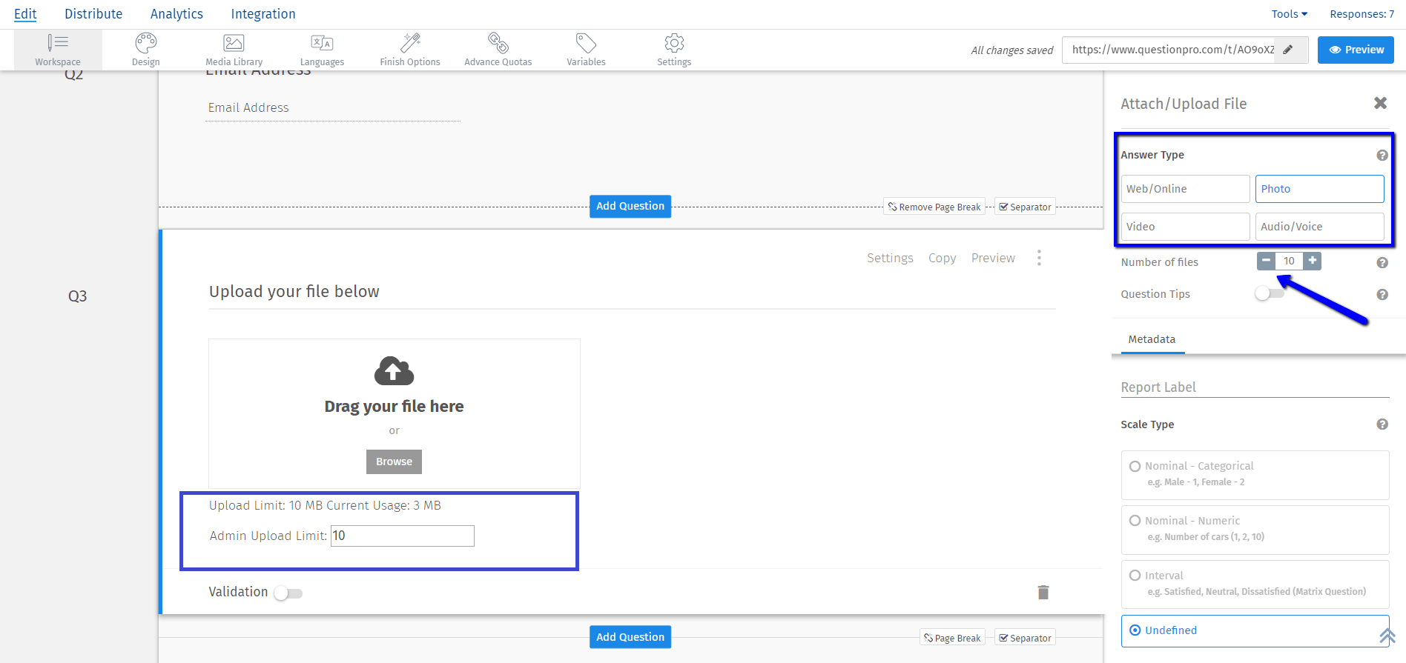Open Q3 more options vertical dots
Viewport: 1406px width, 663px height.
(x=1039, y=258)
